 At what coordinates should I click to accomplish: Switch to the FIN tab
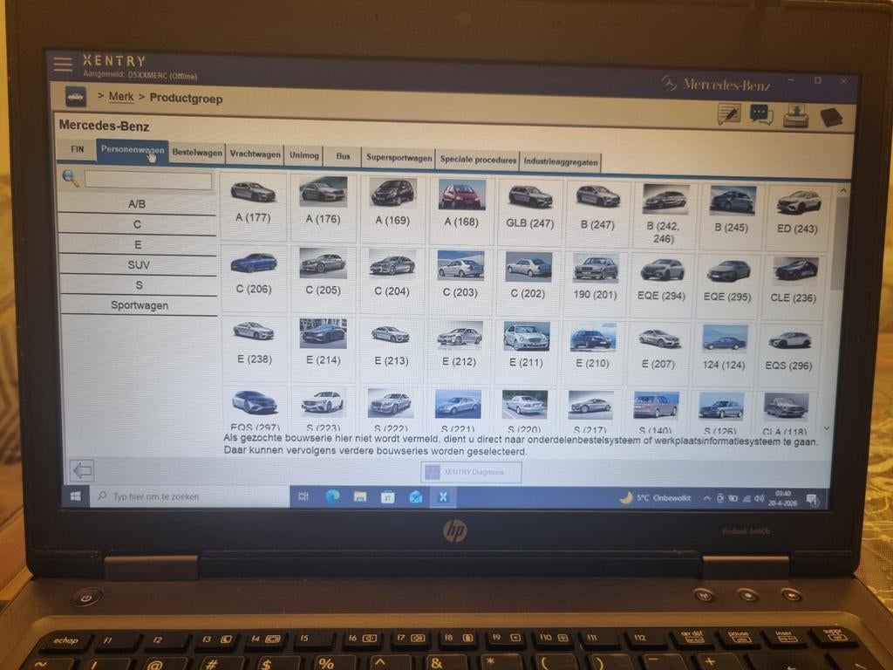point(77,149)
